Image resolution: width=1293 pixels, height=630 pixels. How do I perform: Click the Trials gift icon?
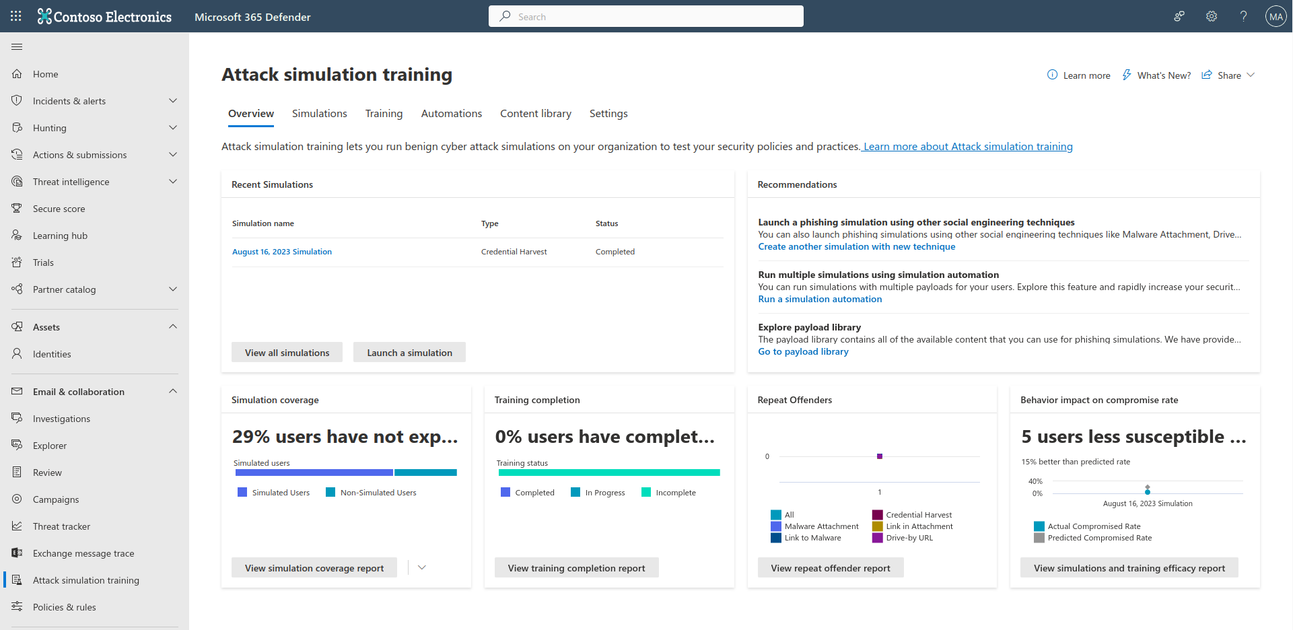17,262
